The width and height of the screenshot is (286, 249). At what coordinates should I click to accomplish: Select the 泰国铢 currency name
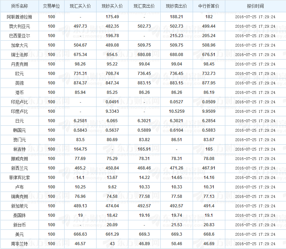20,216
